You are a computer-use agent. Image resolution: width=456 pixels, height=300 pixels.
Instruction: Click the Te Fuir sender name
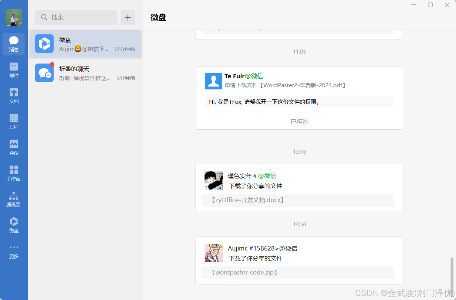[x=234, y=76]
